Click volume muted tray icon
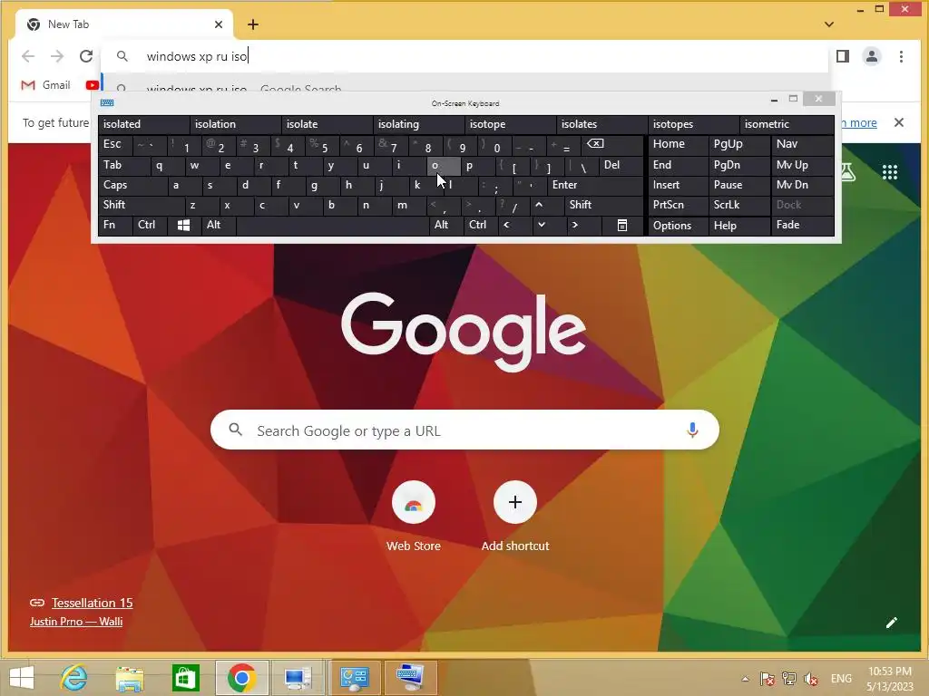The height and width of the screenshot is (696, 929). pyautogui.click(x=810, y=679)
